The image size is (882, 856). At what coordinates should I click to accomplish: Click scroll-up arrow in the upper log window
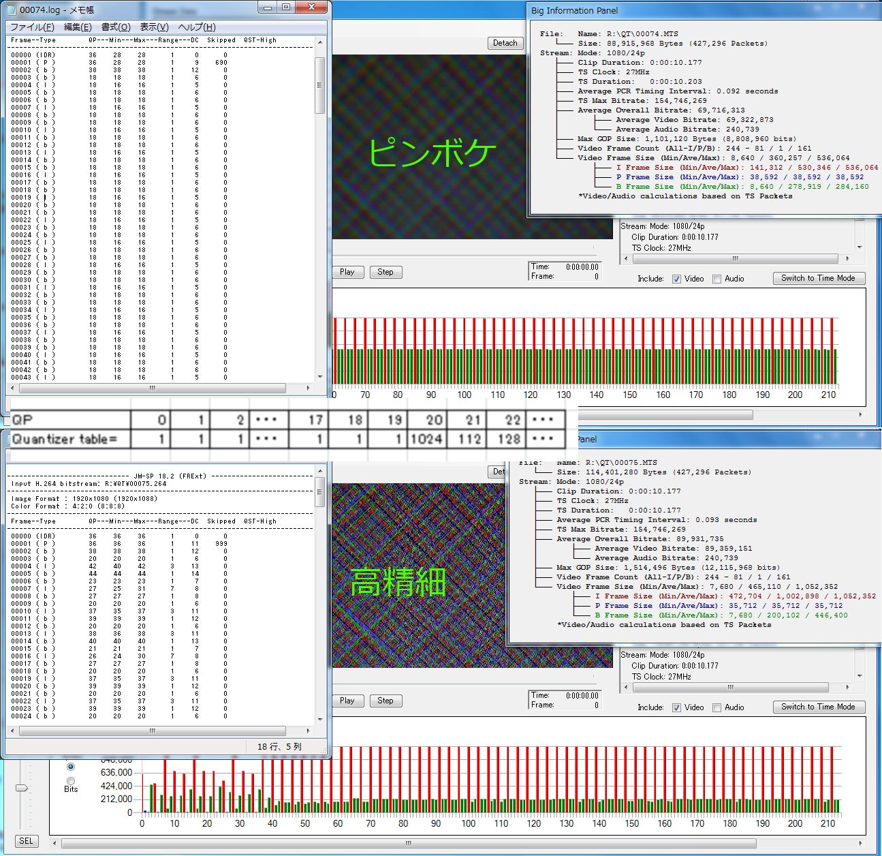click(320, 42)
